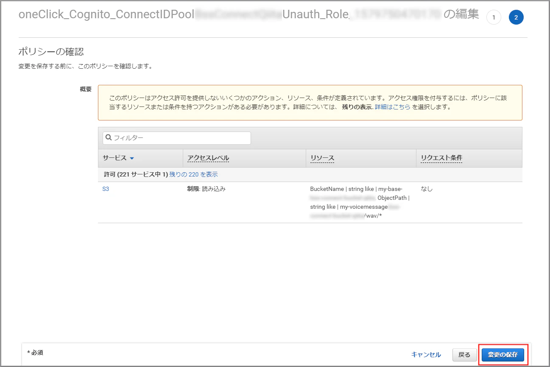Click the リクエスト条件 column header
The image size is (550, 367).
[441, 158]
